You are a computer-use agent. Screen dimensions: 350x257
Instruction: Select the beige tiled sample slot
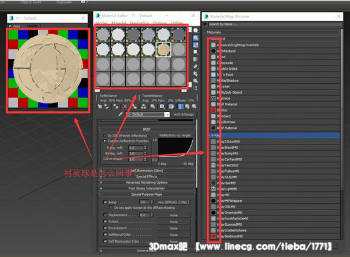coord(163,49)
